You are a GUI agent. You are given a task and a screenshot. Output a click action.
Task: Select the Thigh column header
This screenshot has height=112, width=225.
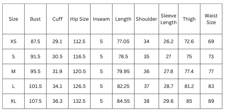[x=189, y=19]
